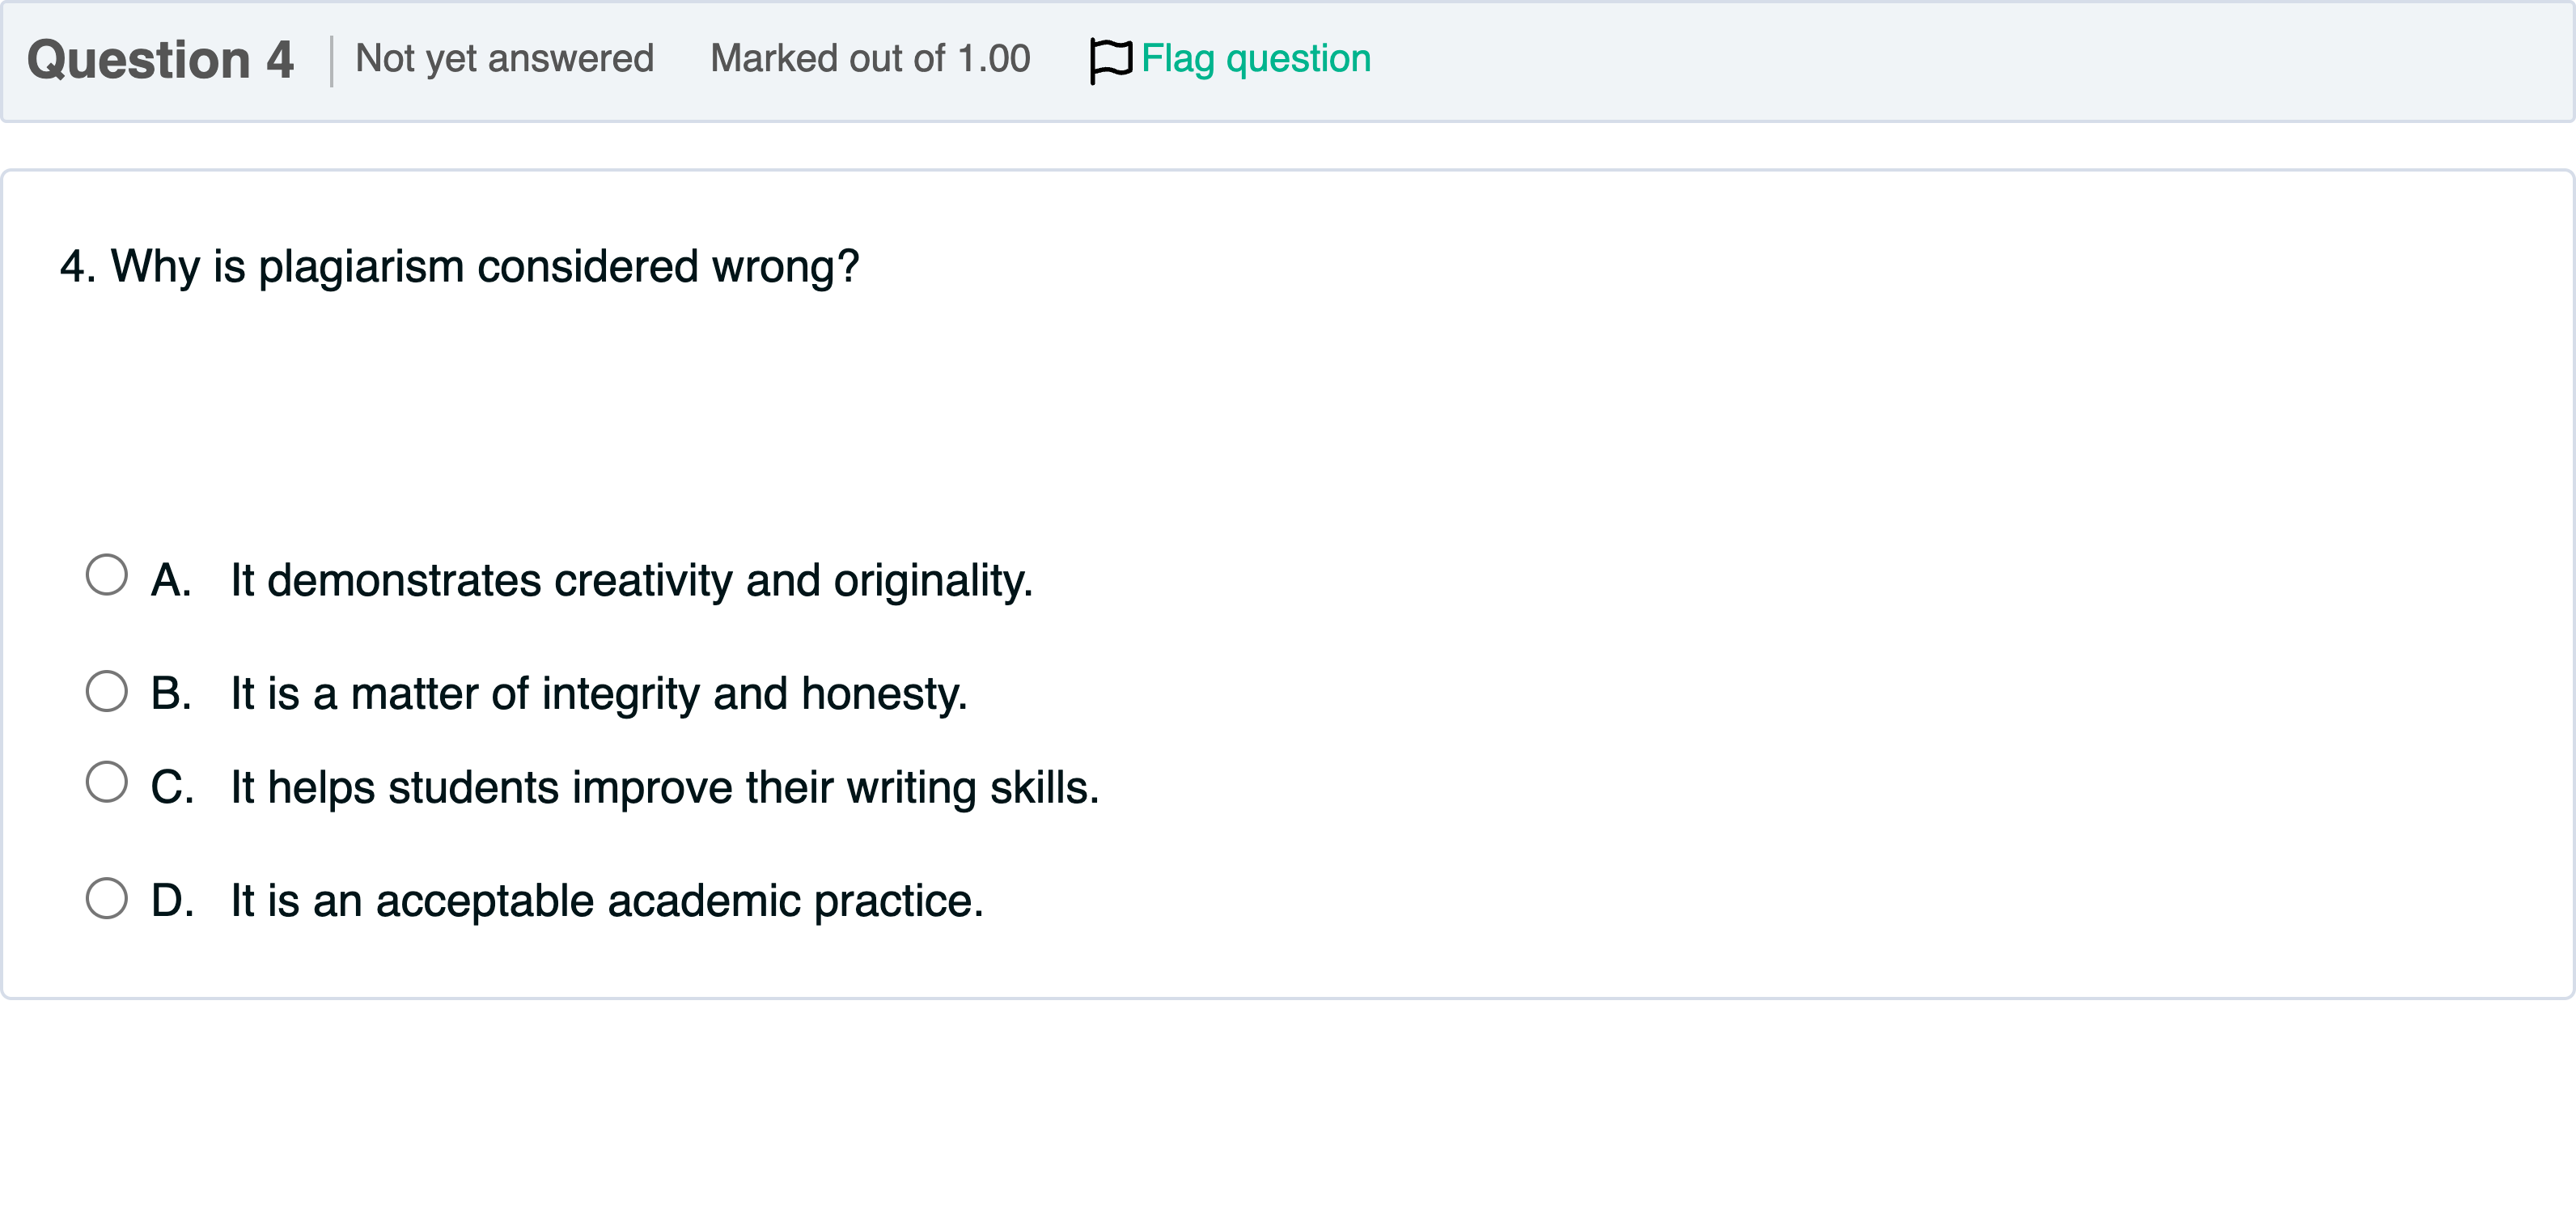The image size is (2576, 1217).
Task: Click answer text 'It helps students improve their writing skills'
Action: (664, 788)
